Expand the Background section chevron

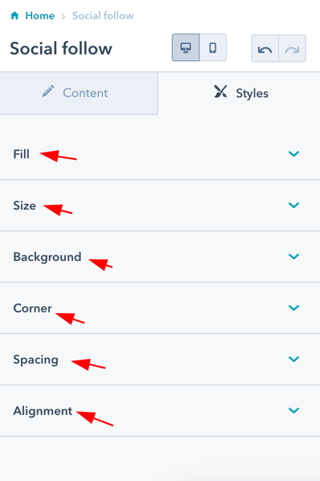[294, 256]
